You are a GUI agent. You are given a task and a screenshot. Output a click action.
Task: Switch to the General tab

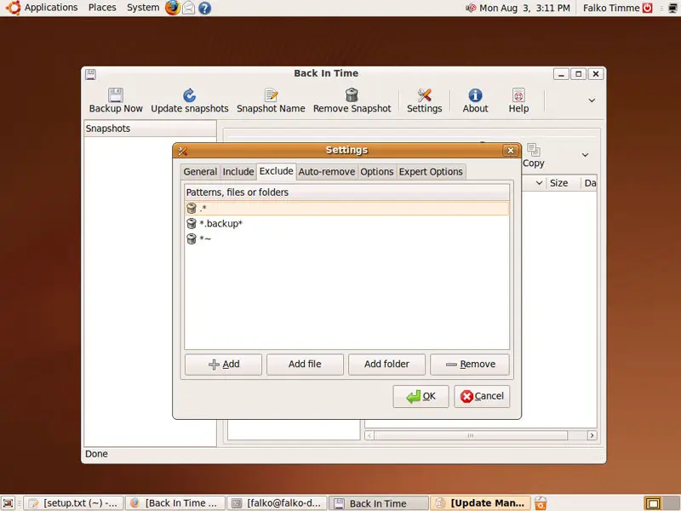coord(200,172)
